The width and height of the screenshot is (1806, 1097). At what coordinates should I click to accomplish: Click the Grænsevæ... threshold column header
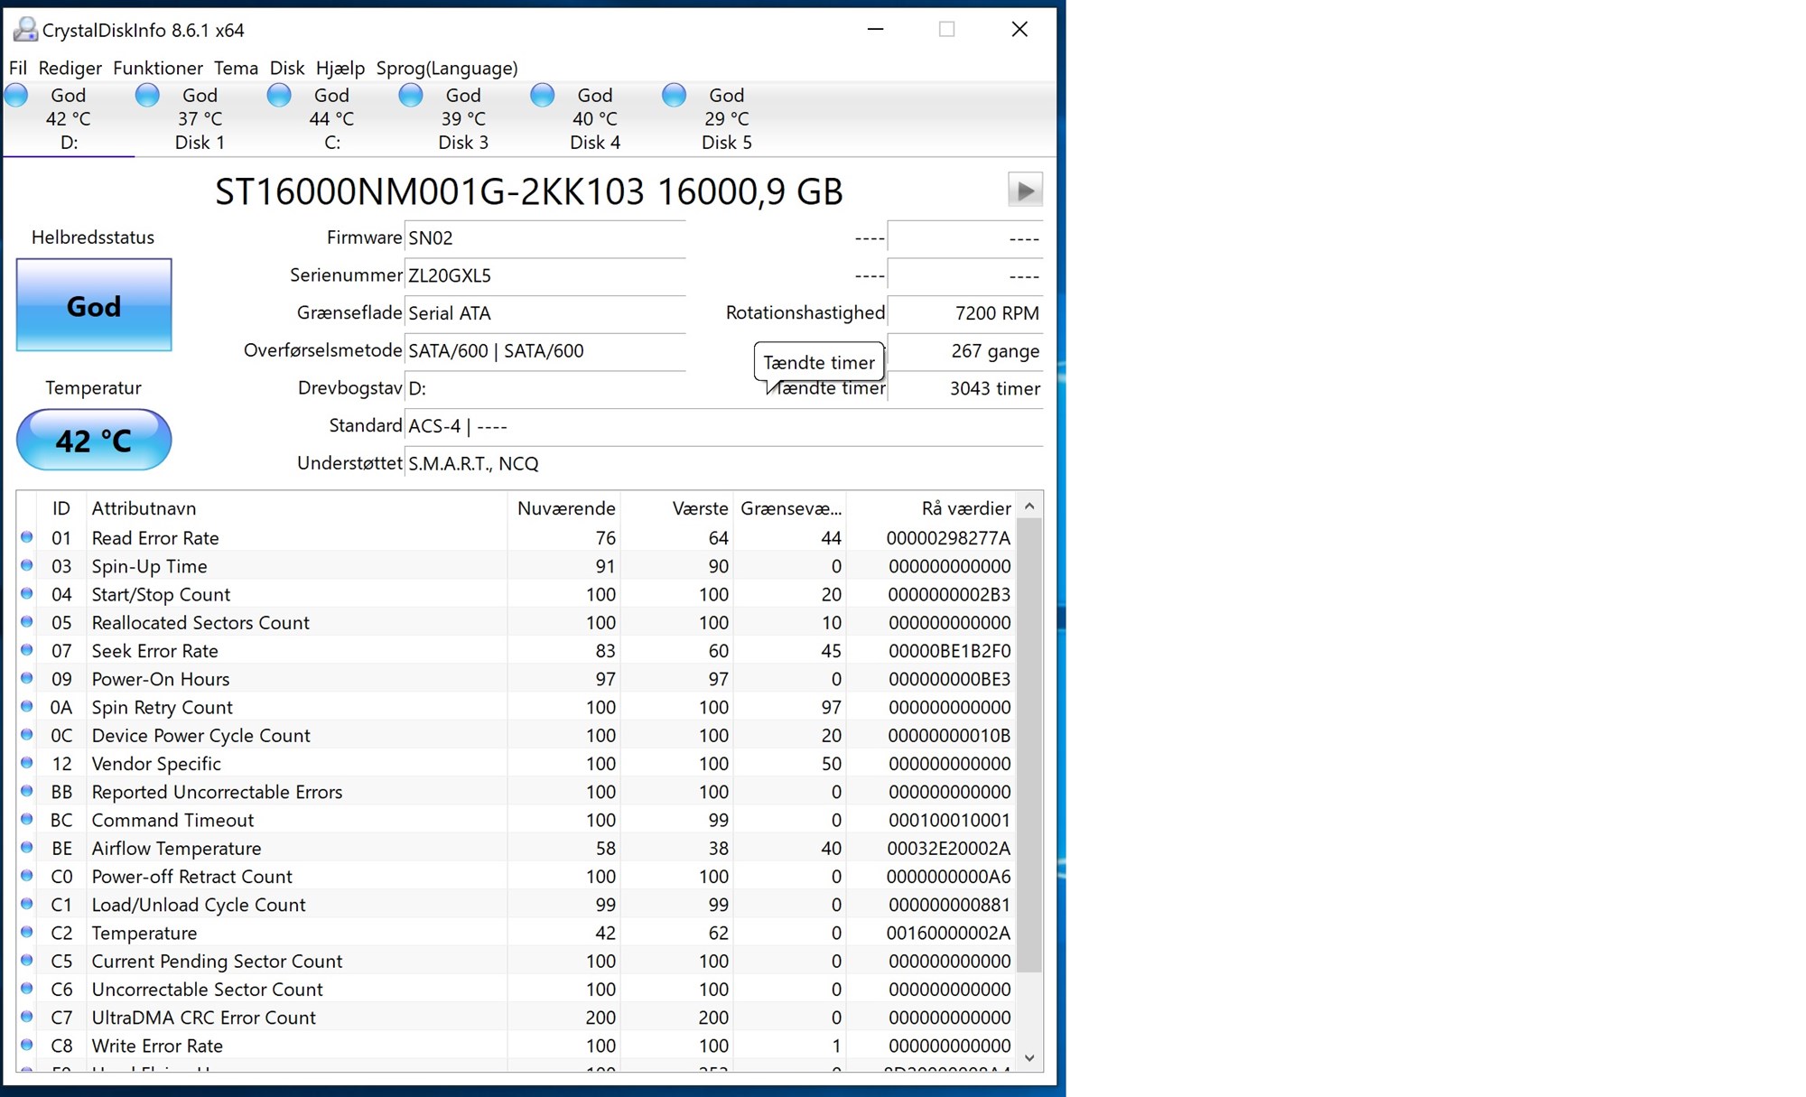(790, 508)
